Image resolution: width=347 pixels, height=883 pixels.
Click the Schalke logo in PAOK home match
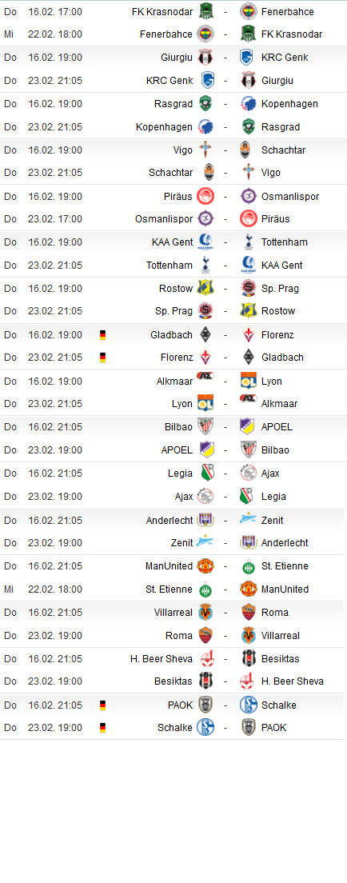coord(249,705)
